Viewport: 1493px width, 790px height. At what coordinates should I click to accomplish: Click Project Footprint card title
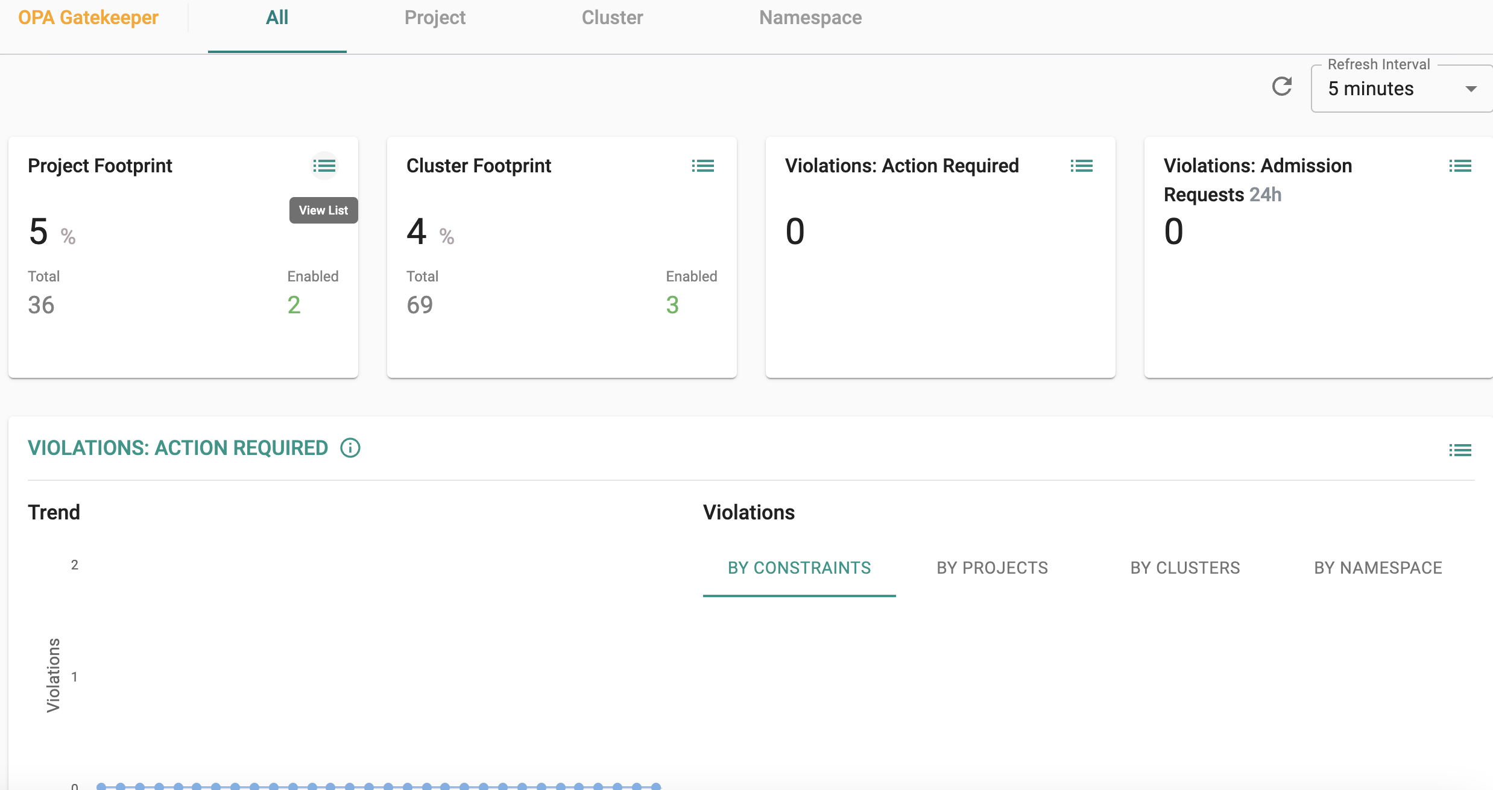(x=100, y=166)
